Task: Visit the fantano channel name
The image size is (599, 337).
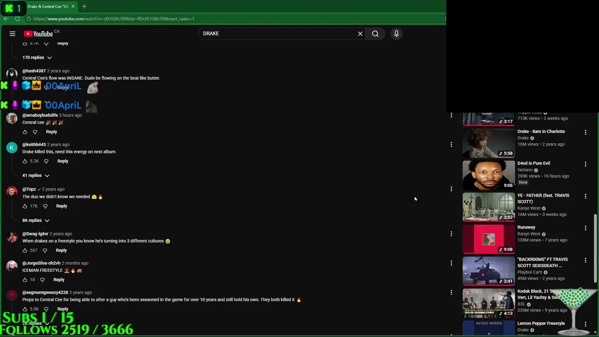Action: click(x=525, y=170)
